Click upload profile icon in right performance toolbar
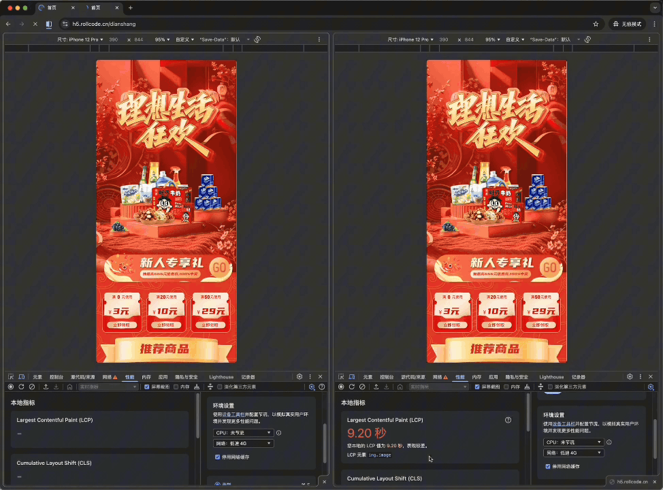 click(x=376, y=387)
